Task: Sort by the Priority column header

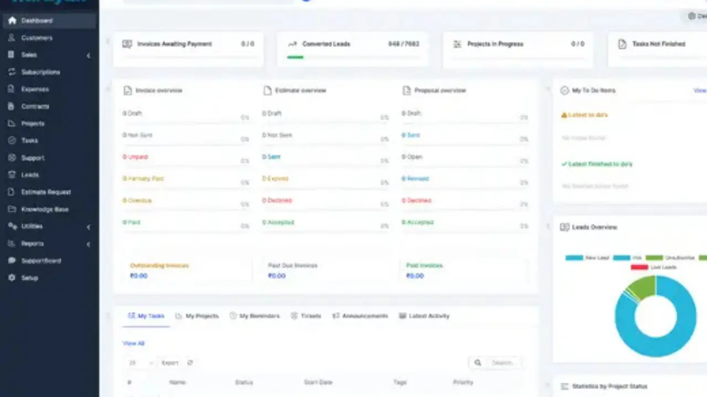Action: [x=463, y=382]
